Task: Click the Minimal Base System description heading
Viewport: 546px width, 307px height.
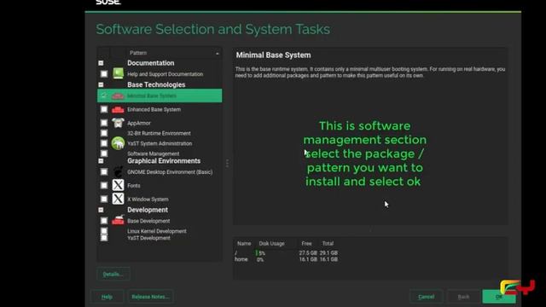Action: 273,55
